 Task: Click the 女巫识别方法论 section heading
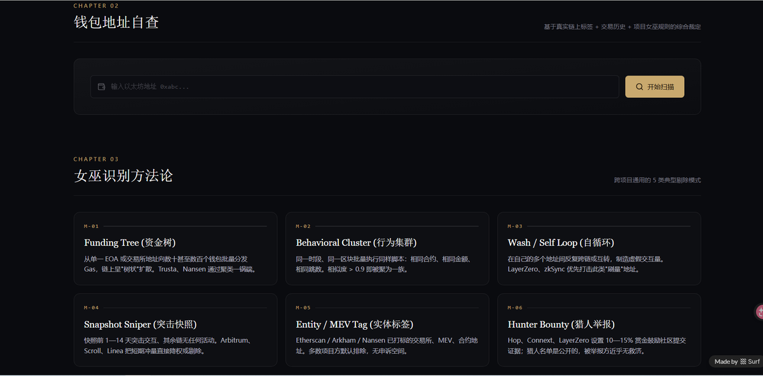tap(123, 176)
